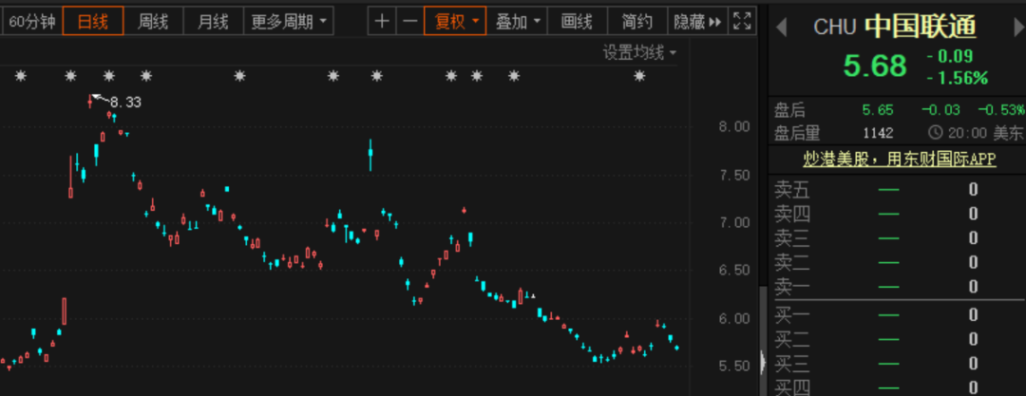Click the 买三 order book row
The image size is (1026, 396).
pos(897,364)
